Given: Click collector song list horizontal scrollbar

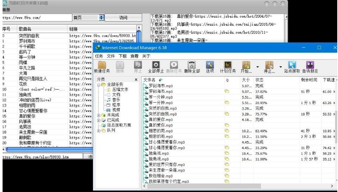Looking at the screenshot, I should tap(50, 149).
